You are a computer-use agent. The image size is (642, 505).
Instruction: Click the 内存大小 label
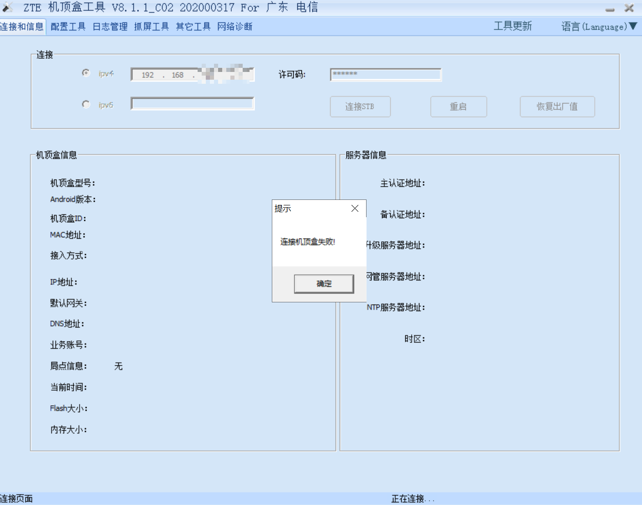68,429
